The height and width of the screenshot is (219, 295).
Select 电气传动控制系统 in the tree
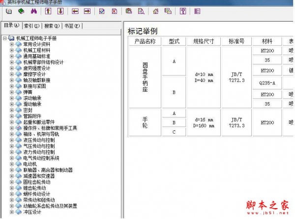tap(41, 158)
